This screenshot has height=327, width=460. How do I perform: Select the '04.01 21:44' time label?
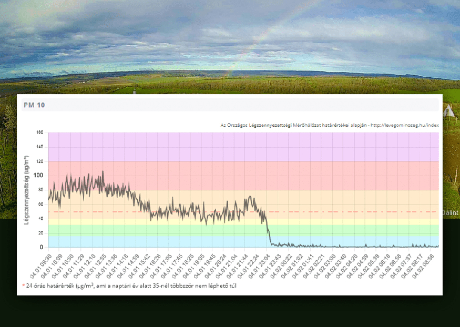point(237,265)
